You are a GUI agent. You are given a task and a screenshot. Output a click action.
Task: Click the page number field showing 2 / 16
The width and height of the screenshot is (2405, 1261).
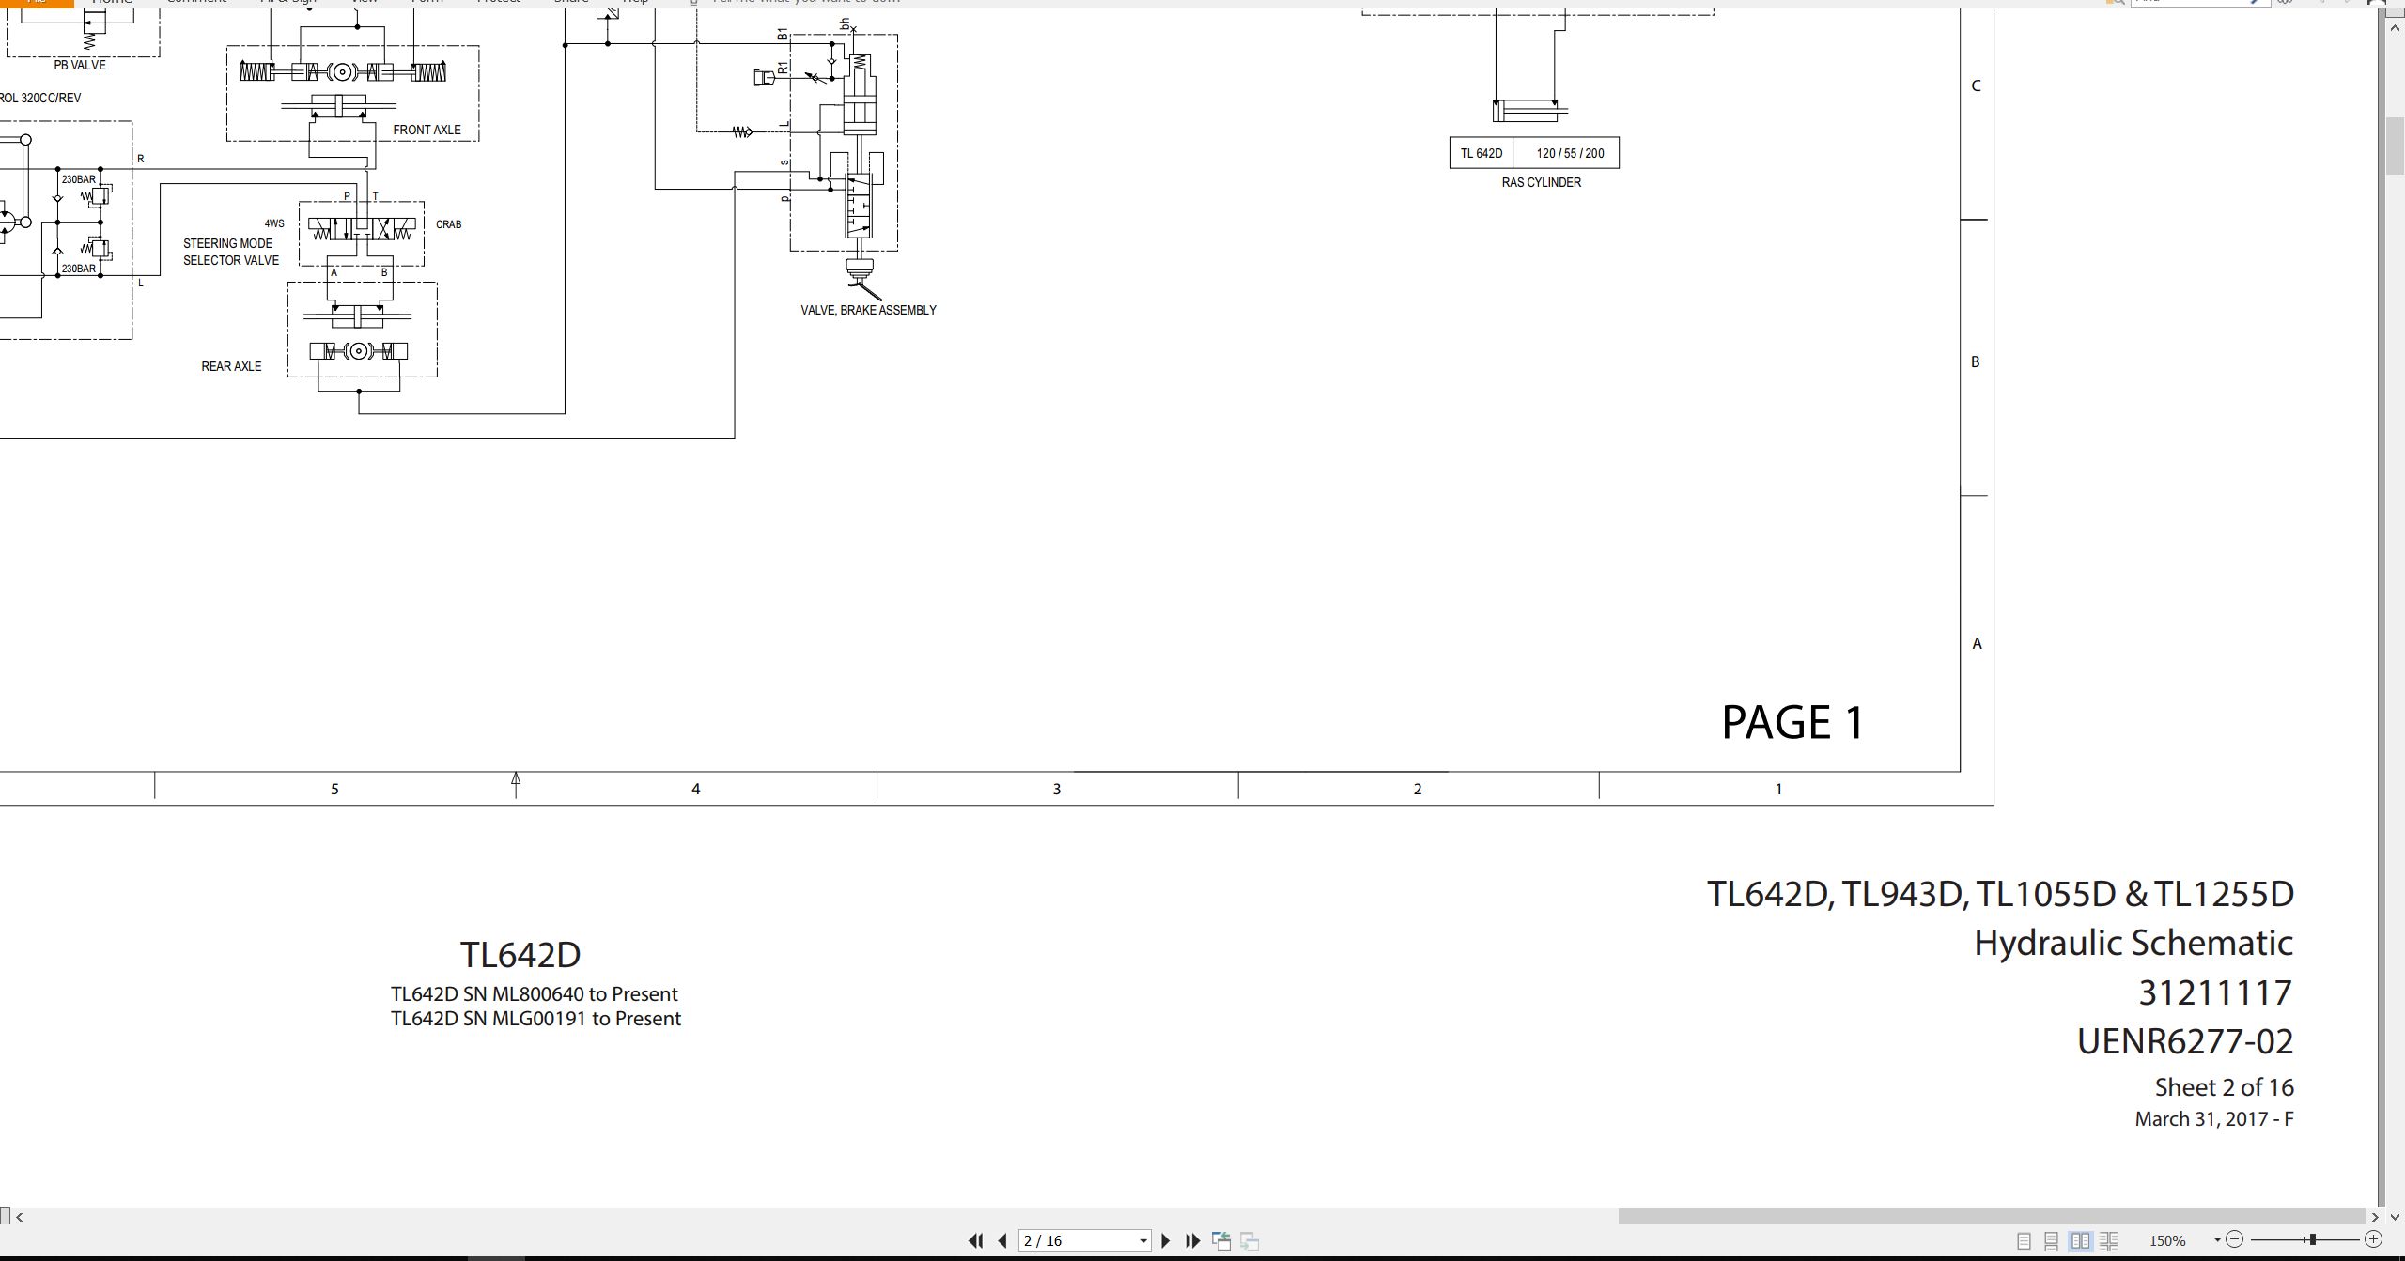[1078, 1240]
